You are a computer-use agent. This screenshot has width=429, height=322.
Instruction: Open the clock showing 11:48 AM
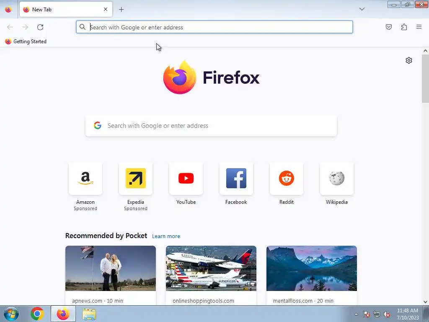tap(408, 314)
